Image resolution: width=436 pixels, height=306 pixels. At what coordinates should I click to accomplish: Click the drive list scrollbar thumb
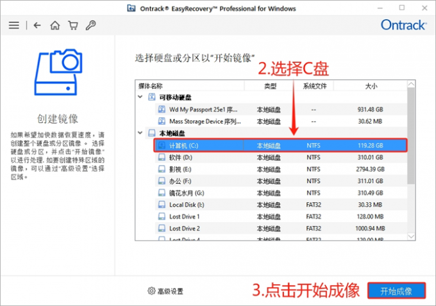click(x=411, y=136)
